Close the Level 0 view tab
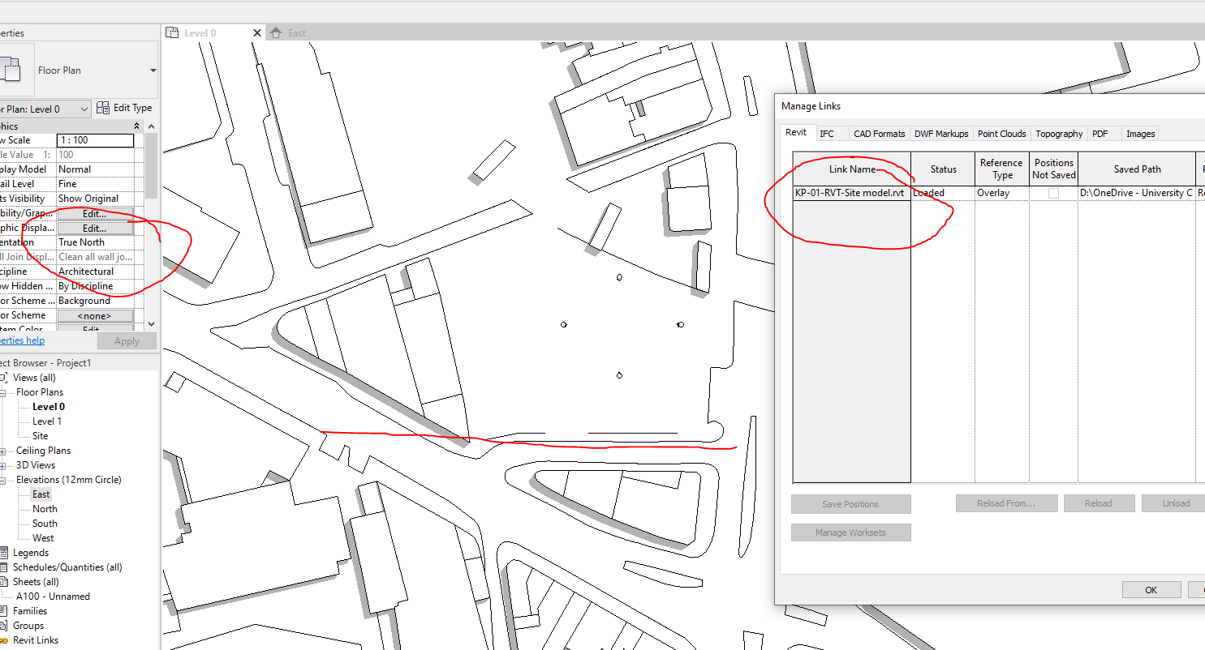Screen dimensions: 1205x650 [x=257, y=33]
